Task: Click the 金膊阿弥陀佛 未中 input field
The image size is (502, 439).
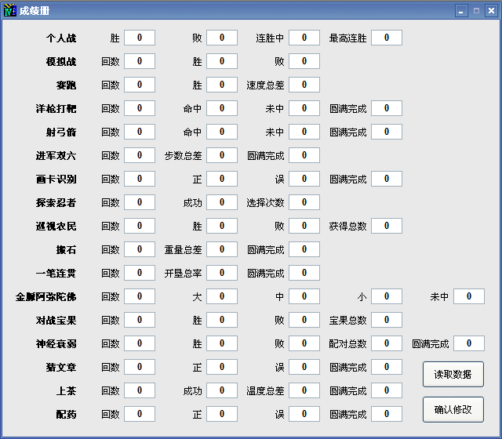Action: point(469,296)
